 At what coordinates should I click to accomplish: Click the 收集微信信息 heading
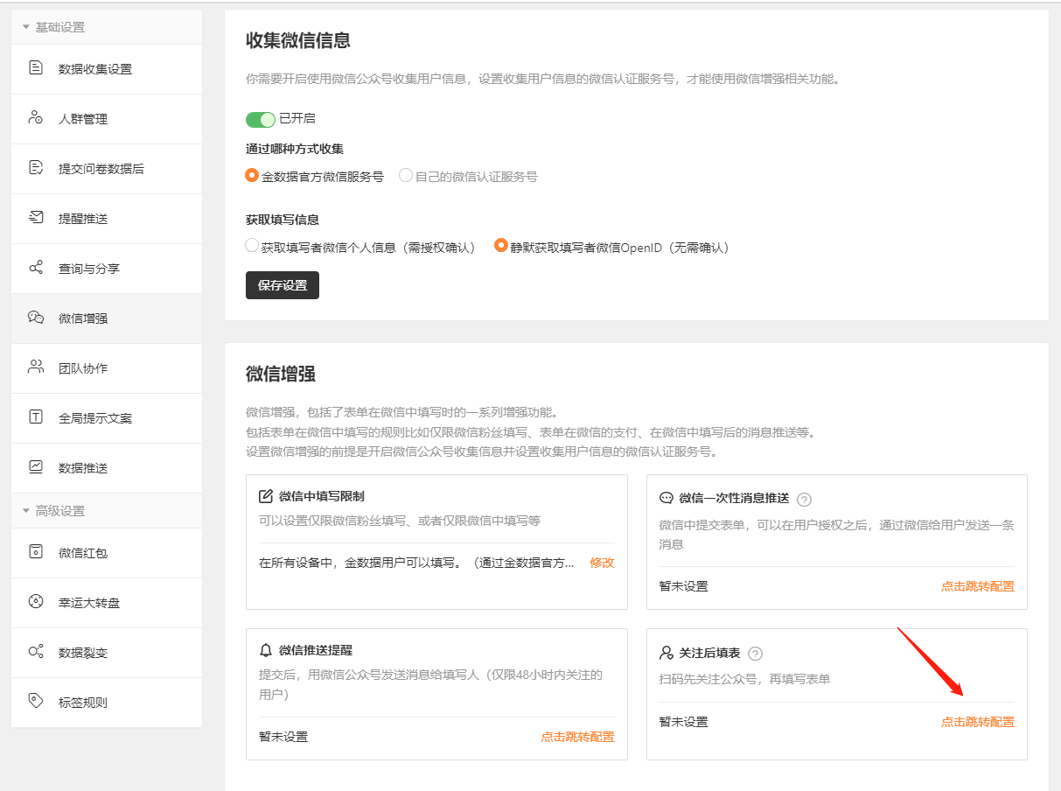point(298,40)
